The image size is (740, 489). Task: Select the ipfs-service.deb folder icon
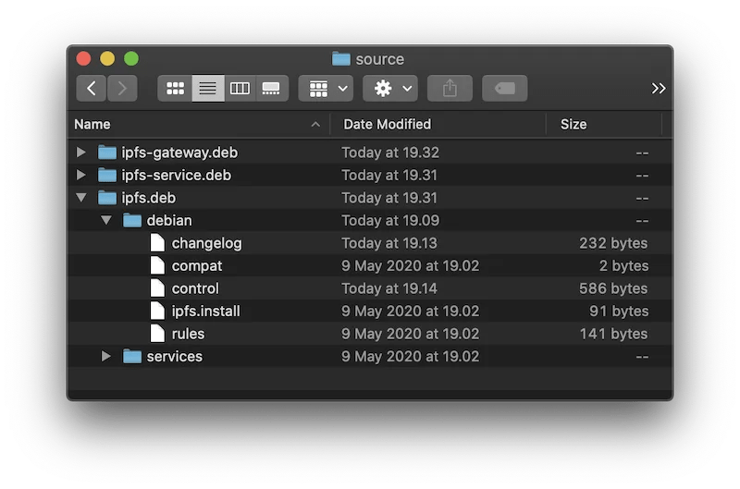107,175
